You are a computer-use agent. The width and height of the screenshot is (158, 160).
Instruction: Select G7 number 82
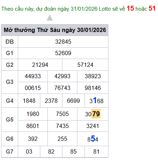click(51, 152)
